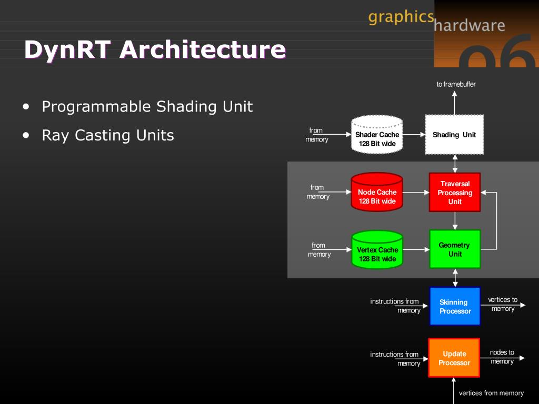This screenshot has width=539, height=404.
Task: Click the 'graphics' logo word
Action: 401,17
